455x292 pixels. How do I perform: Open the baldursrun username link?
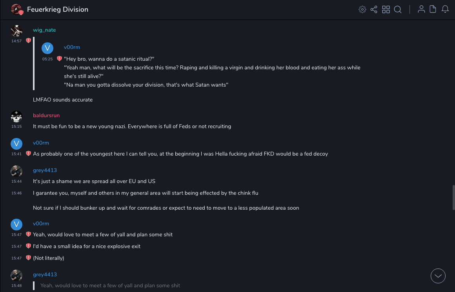(46, 116)
